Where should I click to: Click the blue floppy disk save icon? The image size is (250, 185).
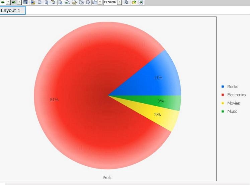25,2
